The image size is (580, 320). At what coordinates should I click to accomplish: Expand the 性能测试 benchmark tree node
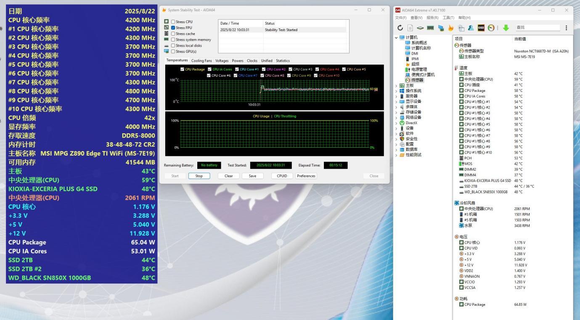coord(395,155)
